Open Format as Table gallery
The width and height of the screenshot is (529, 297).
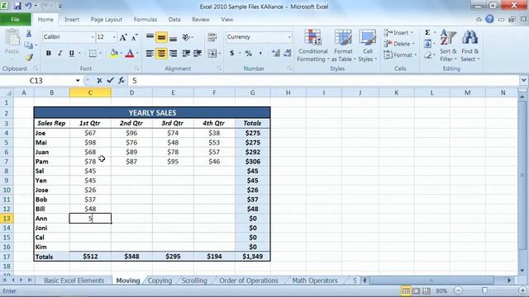pos(343,46)
